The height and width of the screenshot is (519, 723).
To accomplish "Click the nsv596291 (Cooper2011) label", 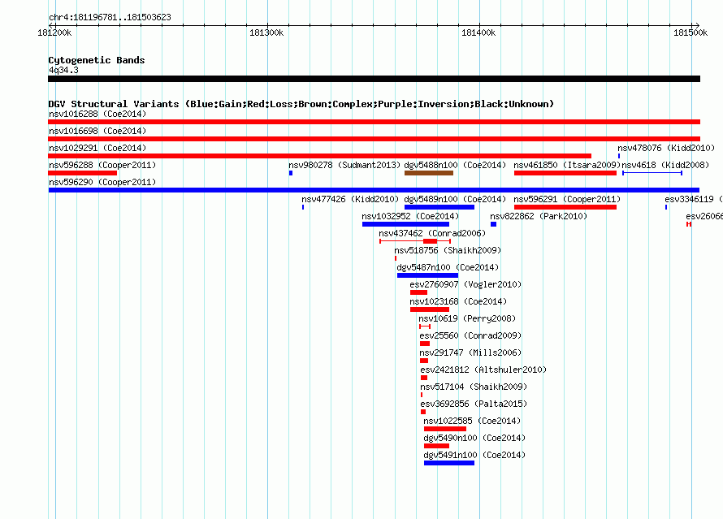I will coord(567,199).
